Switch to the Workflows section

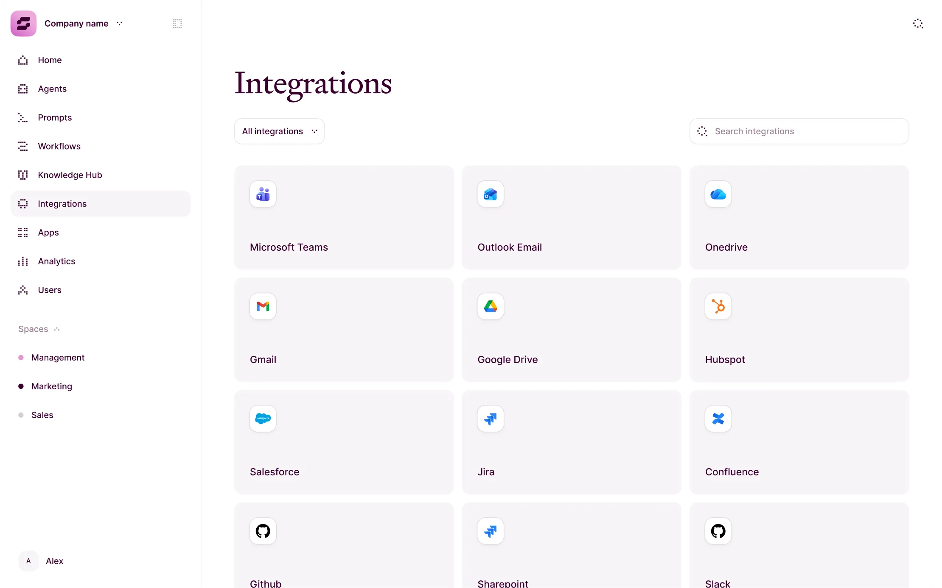59,146
